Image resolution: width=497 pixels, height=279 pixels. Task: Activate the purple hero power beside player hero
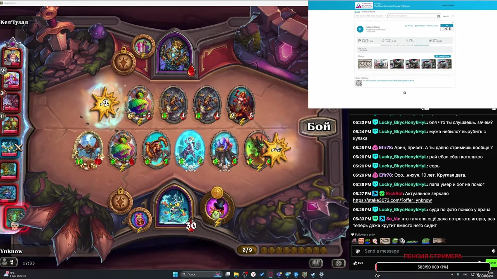(218, 207)
